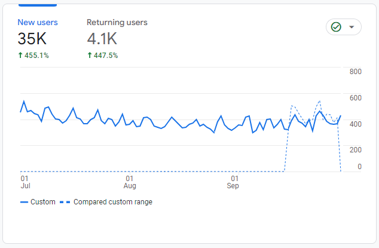Click the 0 y-axis label

click(x=359, y=167)
